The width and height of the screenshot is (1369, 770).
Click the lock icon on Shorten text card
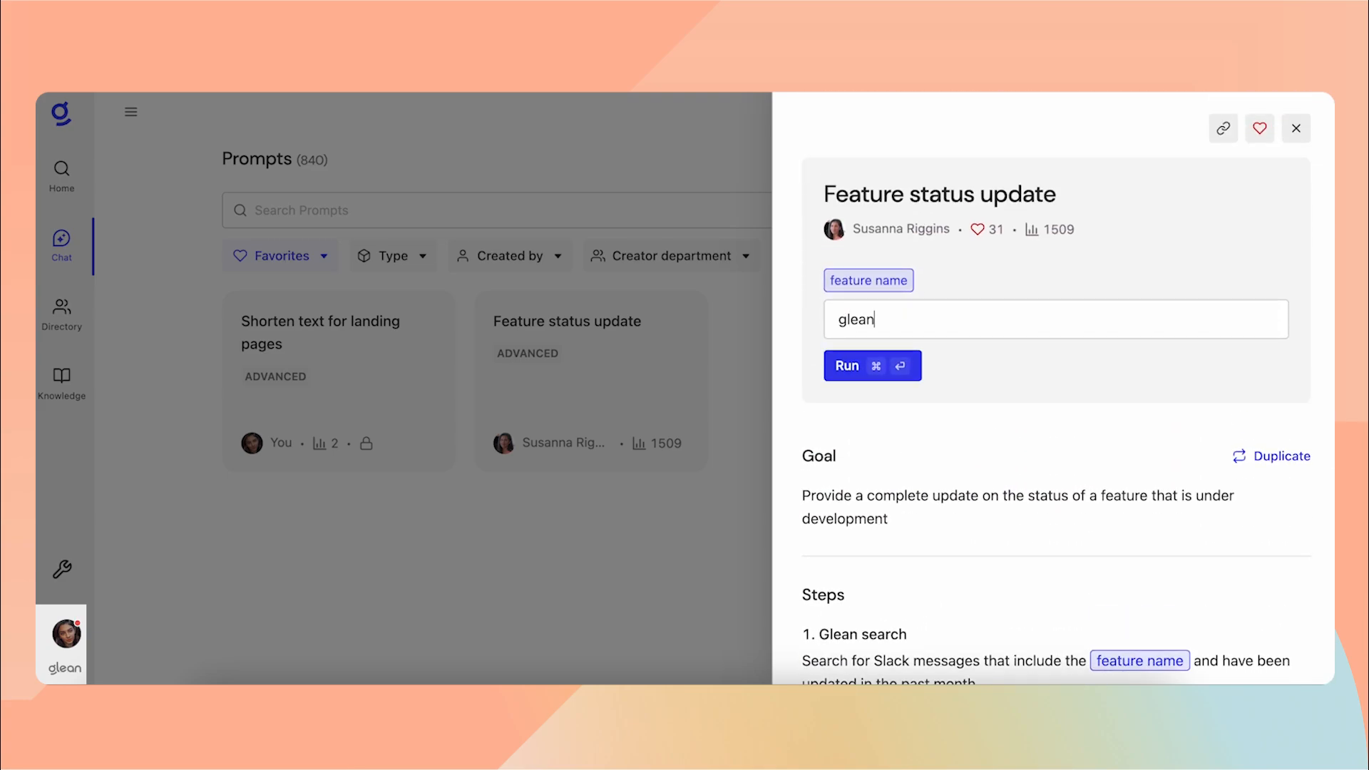coord(366,443)
